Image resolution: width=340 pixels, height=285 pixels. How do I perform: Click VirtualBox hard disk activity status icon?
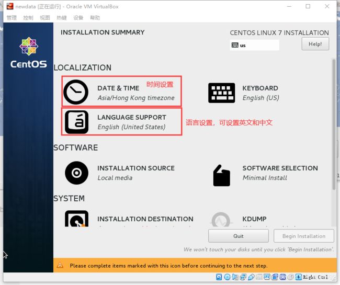pyautogui.click(x=219, y=277)
